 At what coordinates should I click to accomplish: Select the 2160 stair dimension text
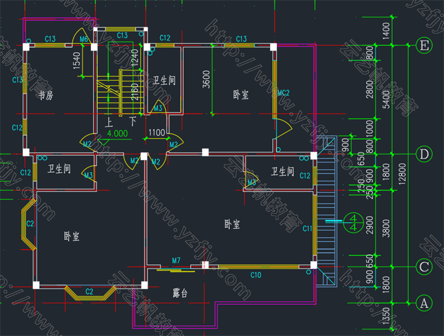(x=135, y=92)
